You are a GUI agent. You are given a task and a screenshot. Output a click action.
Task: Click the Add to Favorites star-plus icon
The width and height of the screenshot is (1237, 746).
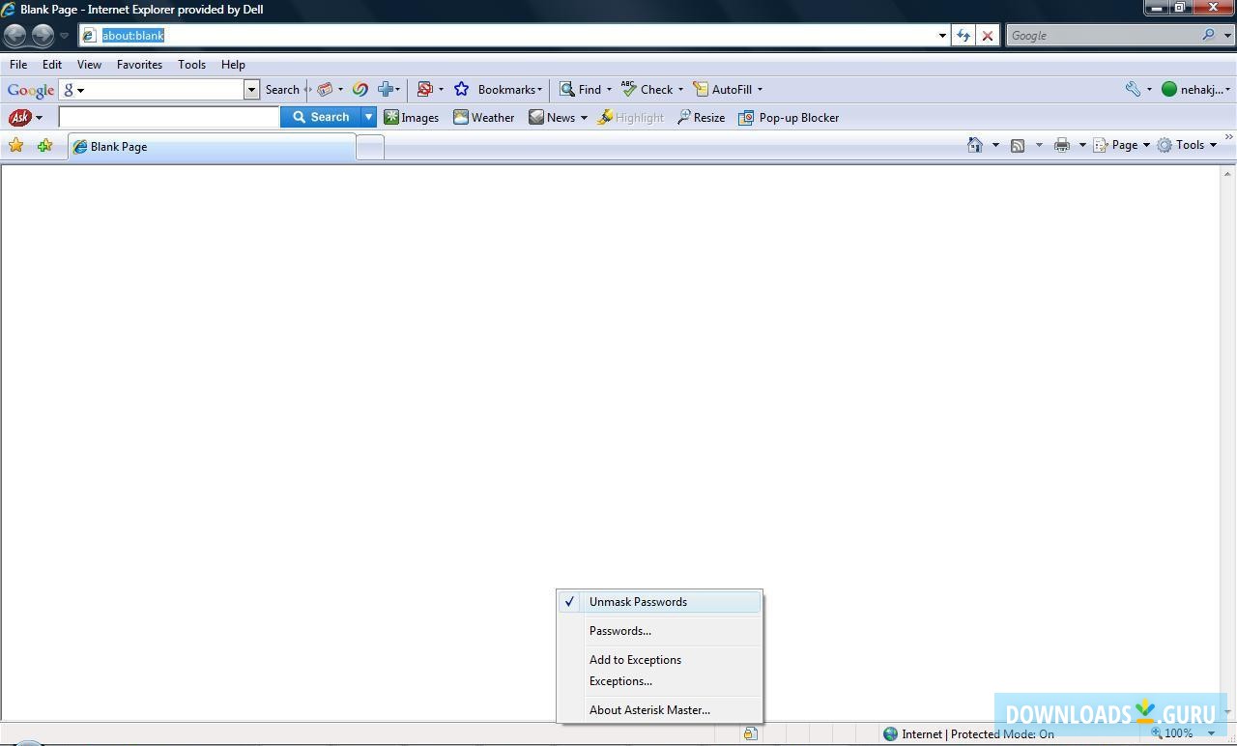pos(44,146)
